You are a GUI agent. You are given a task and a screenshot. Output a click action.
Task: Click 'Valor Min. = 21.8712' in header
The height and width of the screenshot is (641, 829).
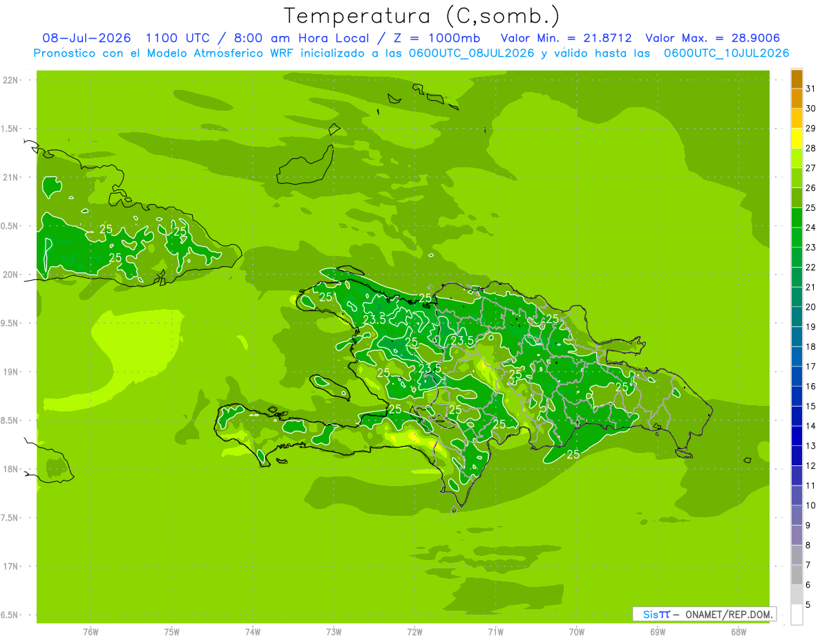[x=566, y=38]
